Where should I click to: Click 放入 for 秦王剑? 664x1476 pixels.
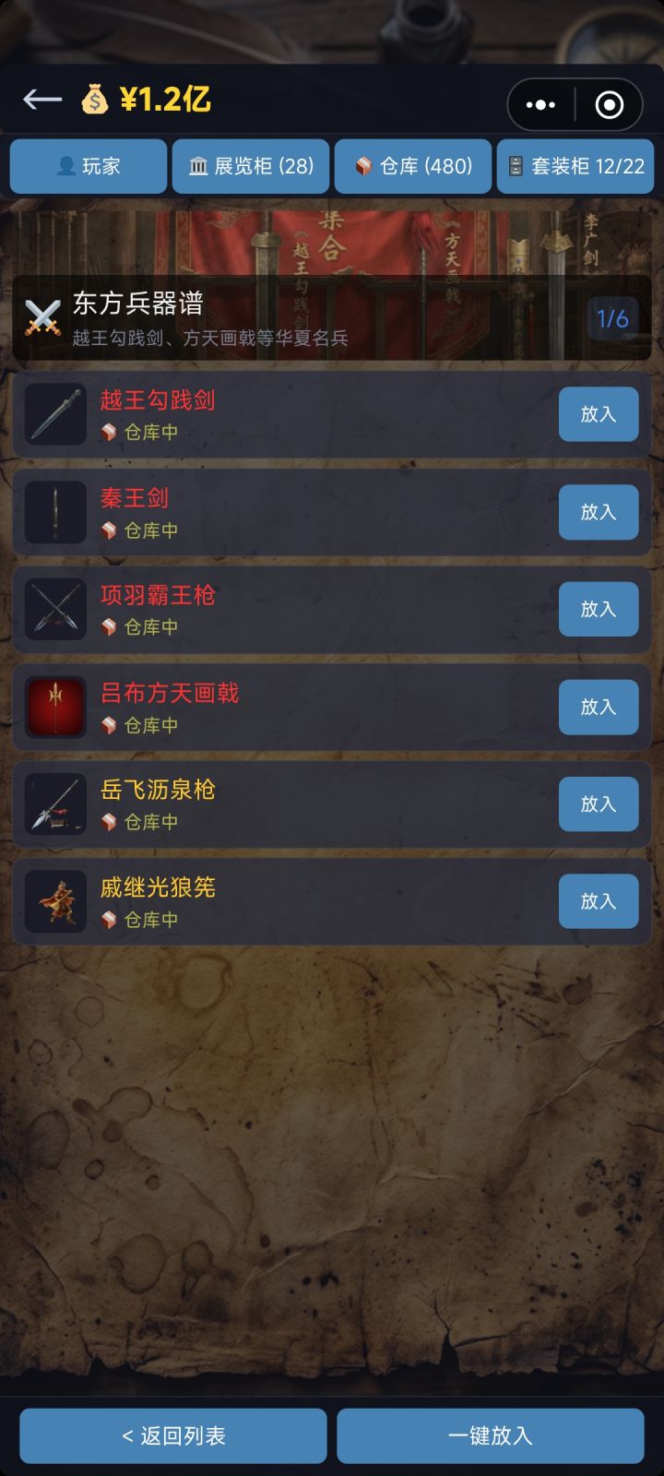click(599, 512)
